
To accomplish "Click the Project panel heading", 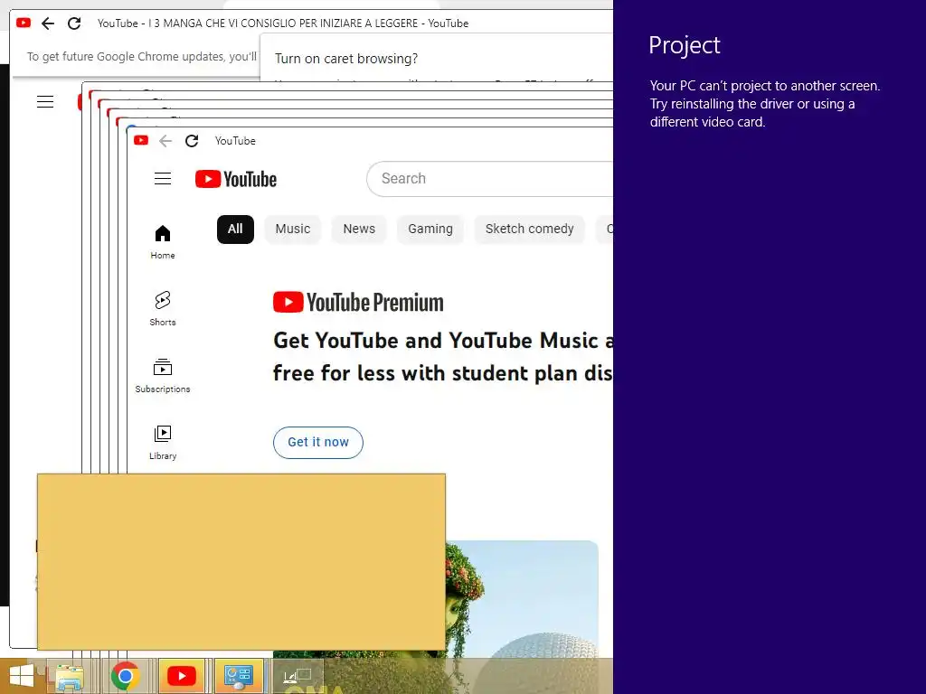I will tap(685, 45).
